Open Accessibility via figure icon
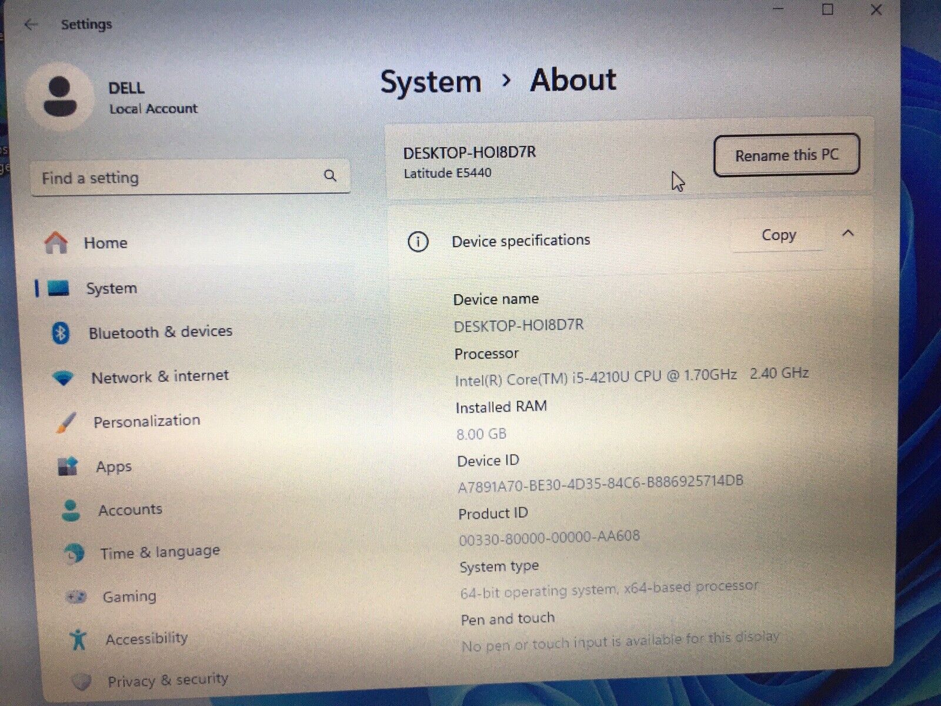Viewport: 941px width, 706px height. 78,640
